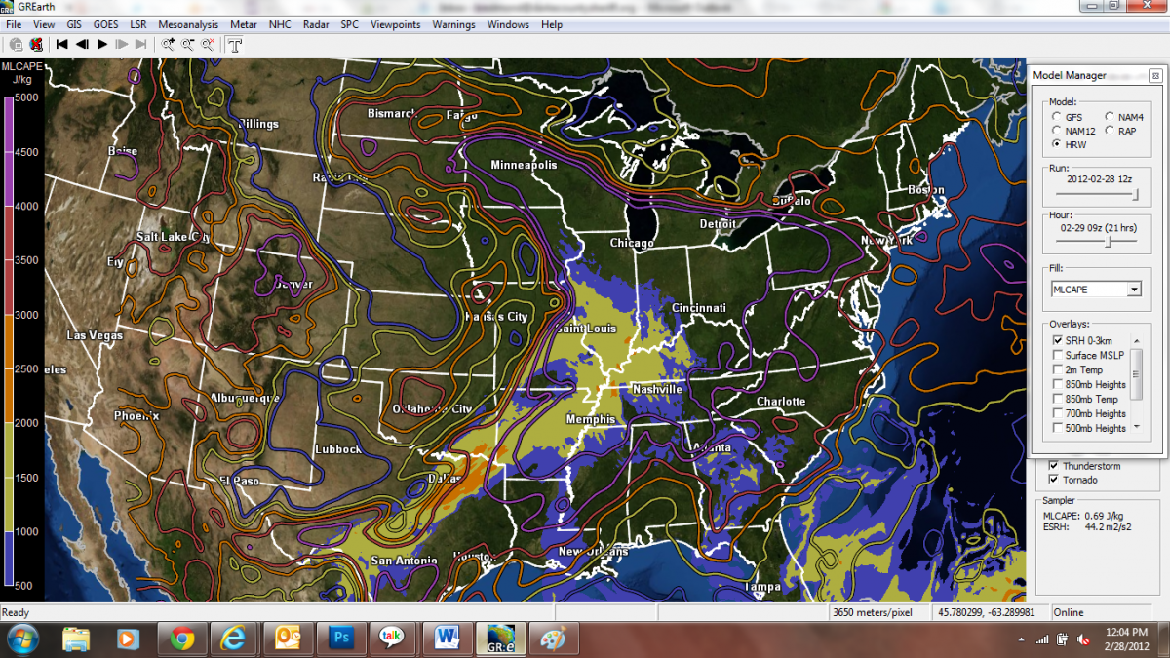Open the NHC menu
The width and height of the screenshot is (1170, 658).
280,24
